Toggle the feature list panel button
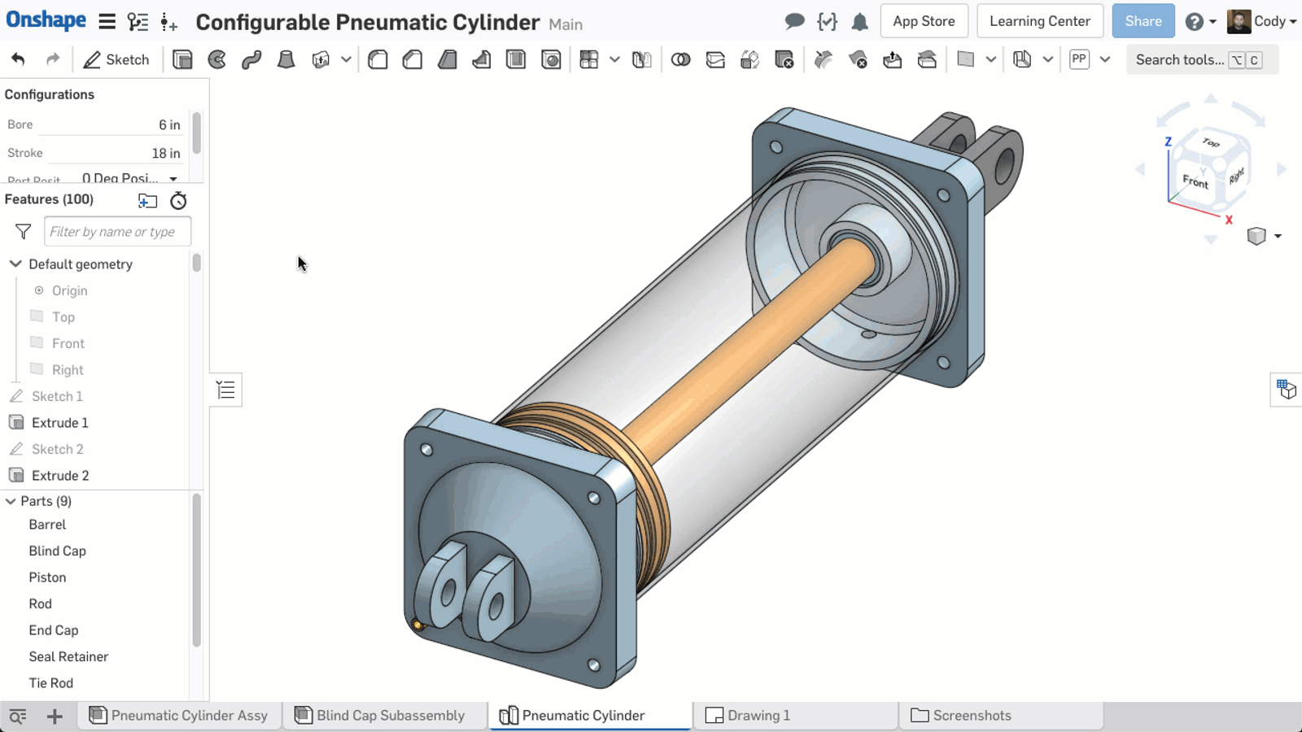This screenshot has height=732, width=1302. (x=226, y=390)
